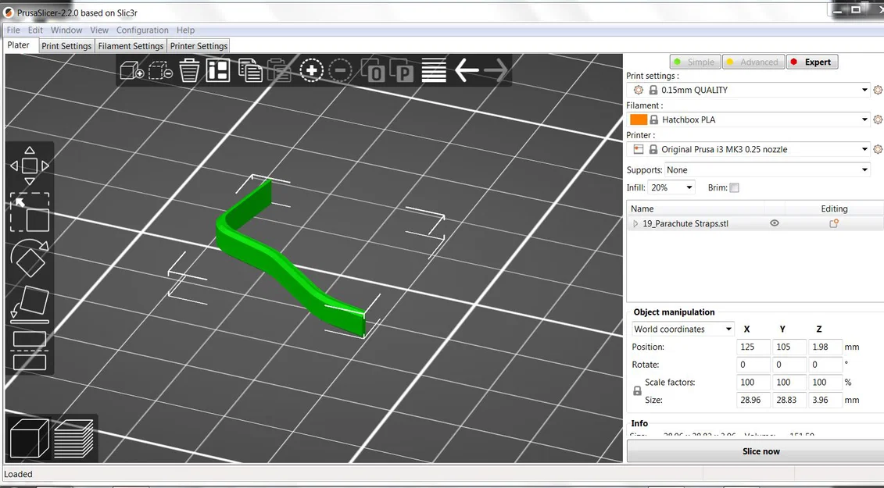Hide 19_Parachute Straps.stl with eye icon
Image resolution: width=884 pixels, height=488 pixels.
pyautogui.click(x=775, y=223)
